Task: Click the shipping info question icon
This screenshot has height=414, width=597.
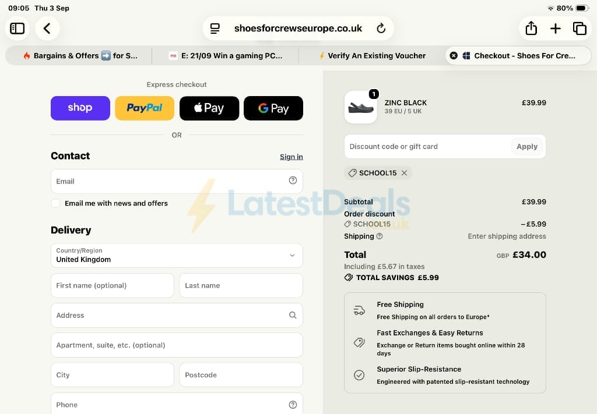Action: (379, 236)
